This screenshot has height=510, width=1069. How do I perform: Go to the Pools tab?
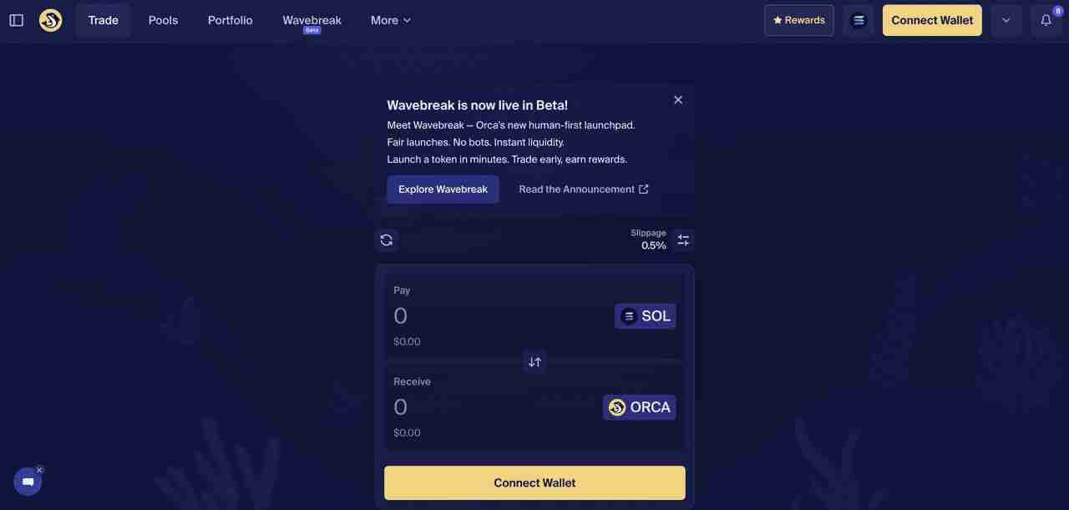163,20
